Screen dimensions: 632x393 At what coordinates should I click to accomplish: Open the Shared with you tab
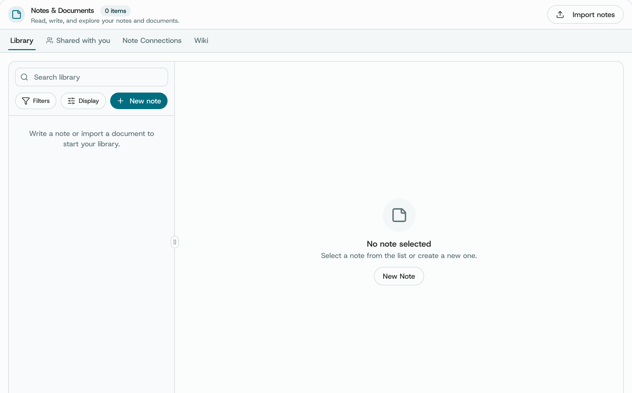(x=78, y=41)
